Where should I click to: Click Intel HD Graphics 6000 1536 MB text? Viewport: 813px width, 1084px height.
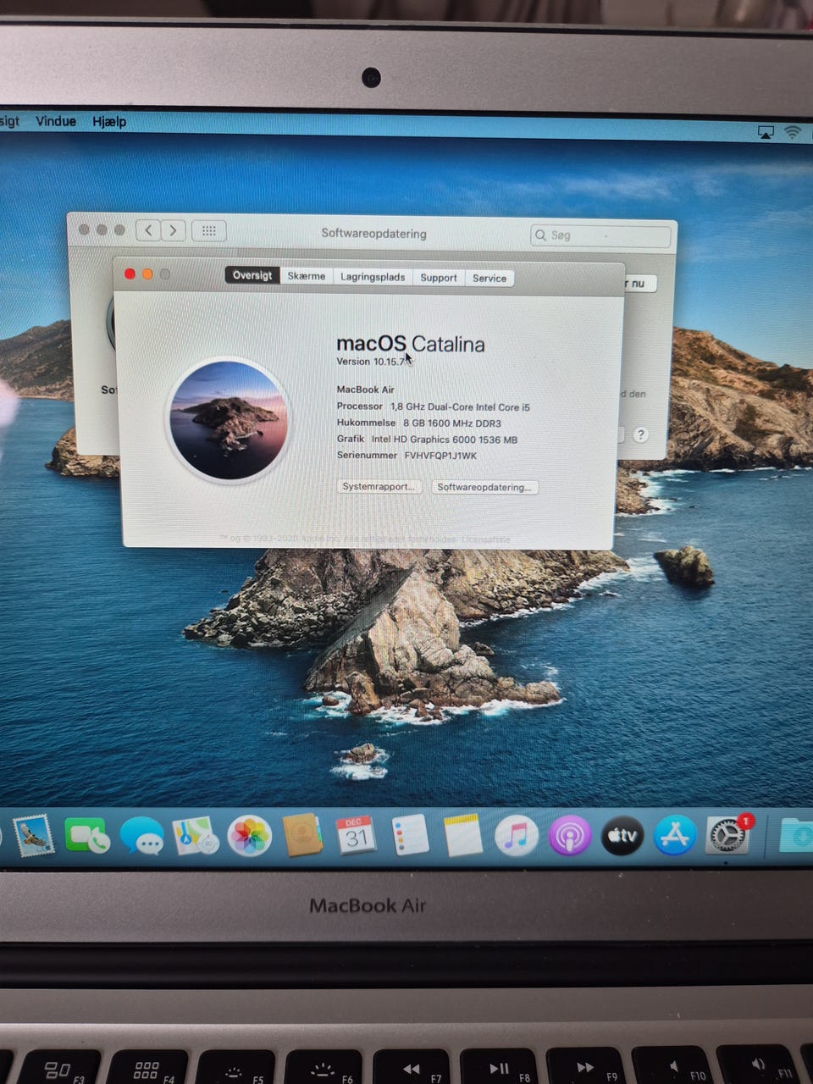tap(445, 440)
